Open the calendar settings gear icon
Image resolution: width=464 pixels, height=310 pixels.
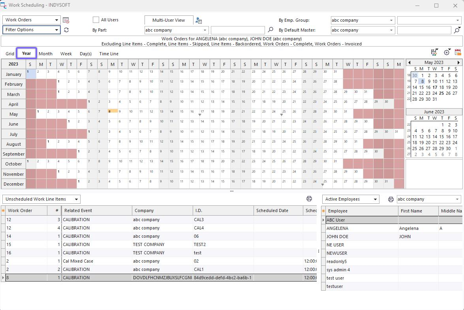tap(447, 53)
